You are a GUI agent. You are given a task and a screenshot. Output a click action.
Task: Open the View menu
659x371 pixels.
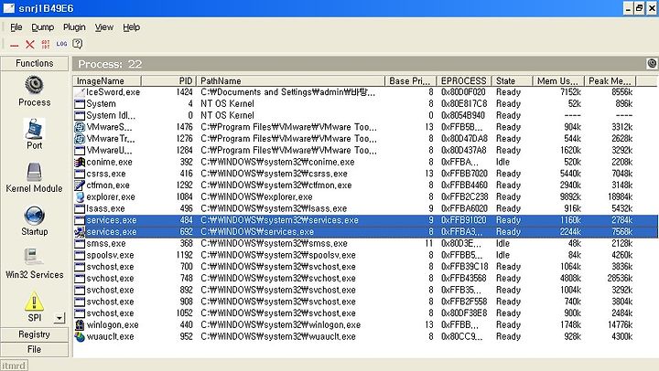(103, 27)
